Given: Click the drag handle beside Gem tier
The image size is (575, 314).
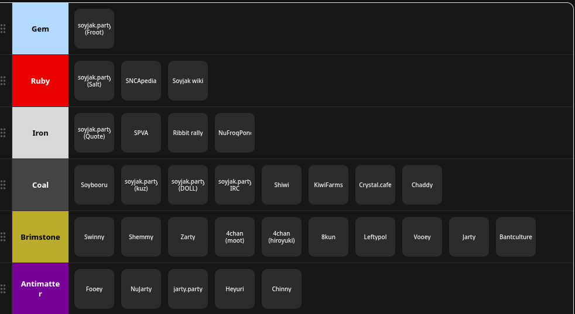Looking at the screenshot, I should coord(3,29).
